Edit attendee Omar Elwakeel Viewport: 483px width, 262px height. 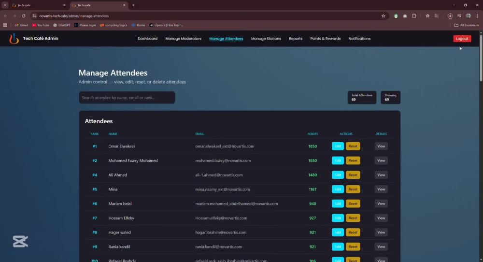pyautogui.click(x=338, y=146)
